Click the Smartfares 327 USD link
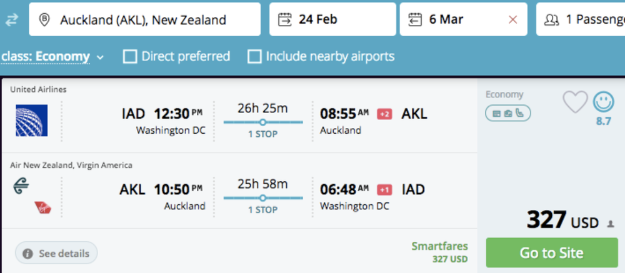The width and height of the screenshot is (625, 273). [439, 252]
